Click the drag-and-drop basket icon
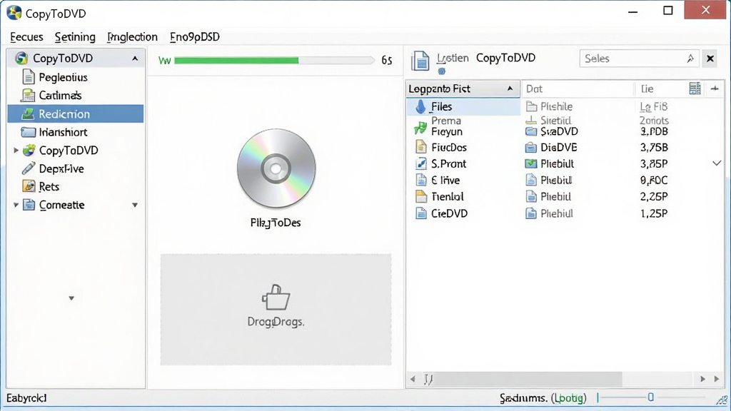The height and width of the screenshot is (411, 731). coord(276,298)
